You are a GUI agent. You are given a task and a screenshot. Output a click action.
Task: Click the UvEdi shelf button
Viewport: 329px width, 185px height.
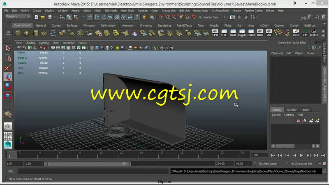314,33
